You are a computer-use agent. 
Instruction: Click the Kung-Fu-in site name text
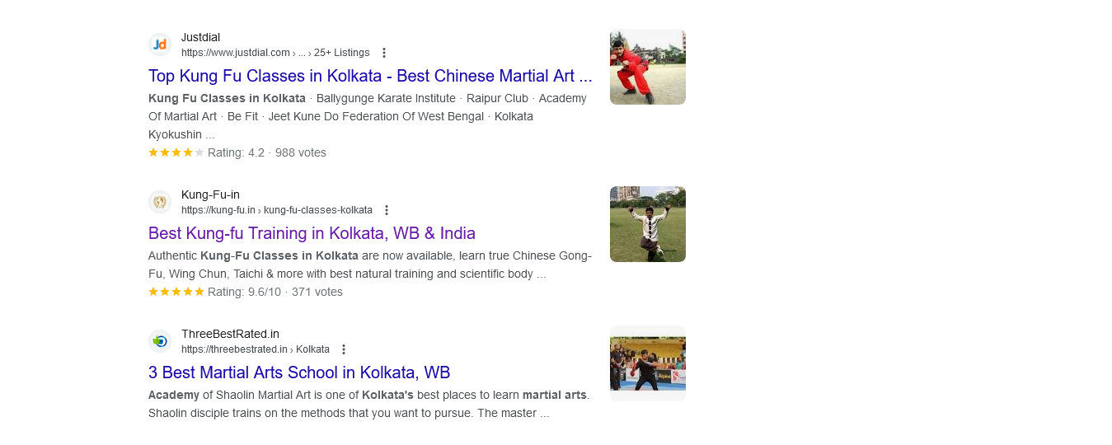coord(210,194)
